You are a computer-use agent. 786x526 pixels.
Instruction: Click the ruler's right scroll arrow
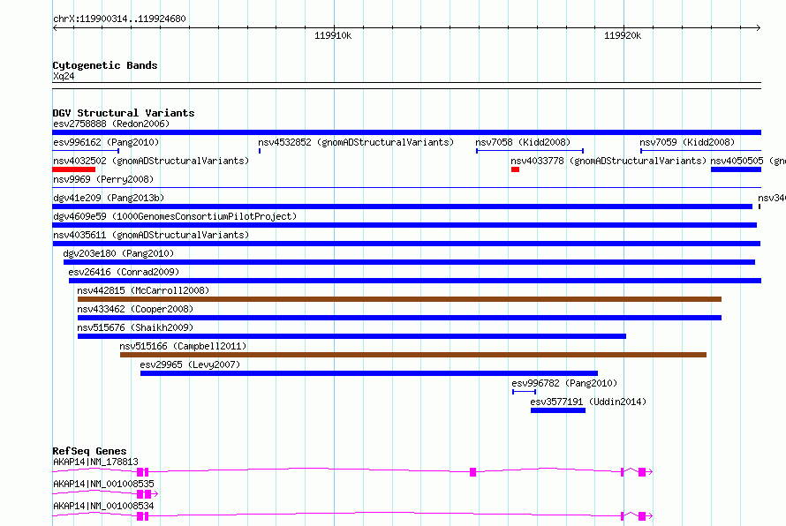tap(758, 27)
